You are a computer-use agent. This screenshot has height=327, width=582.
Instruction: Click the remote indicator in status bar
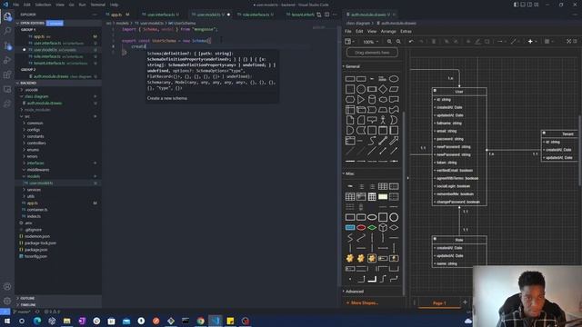[5, 312]
